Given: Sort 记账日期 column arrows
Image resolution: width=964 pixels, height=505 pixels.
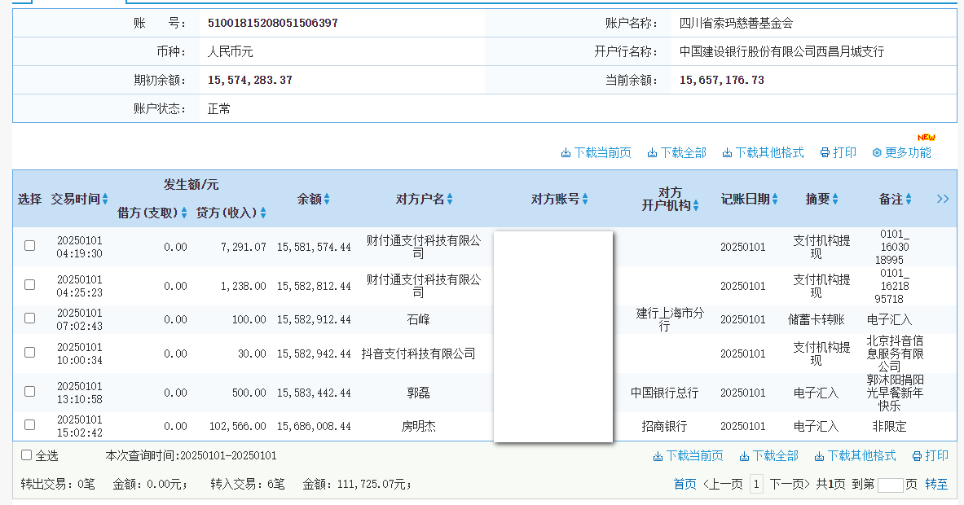Looking at the screenshot, I should pyautogui.click(x=775, y=199).
